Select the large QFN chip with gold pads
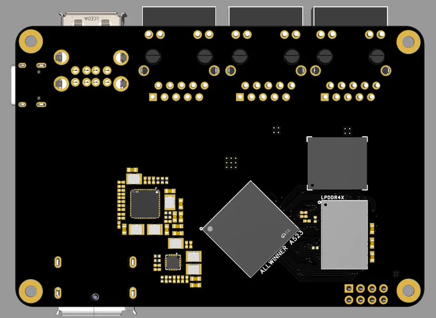 click(x=145, y=204)
